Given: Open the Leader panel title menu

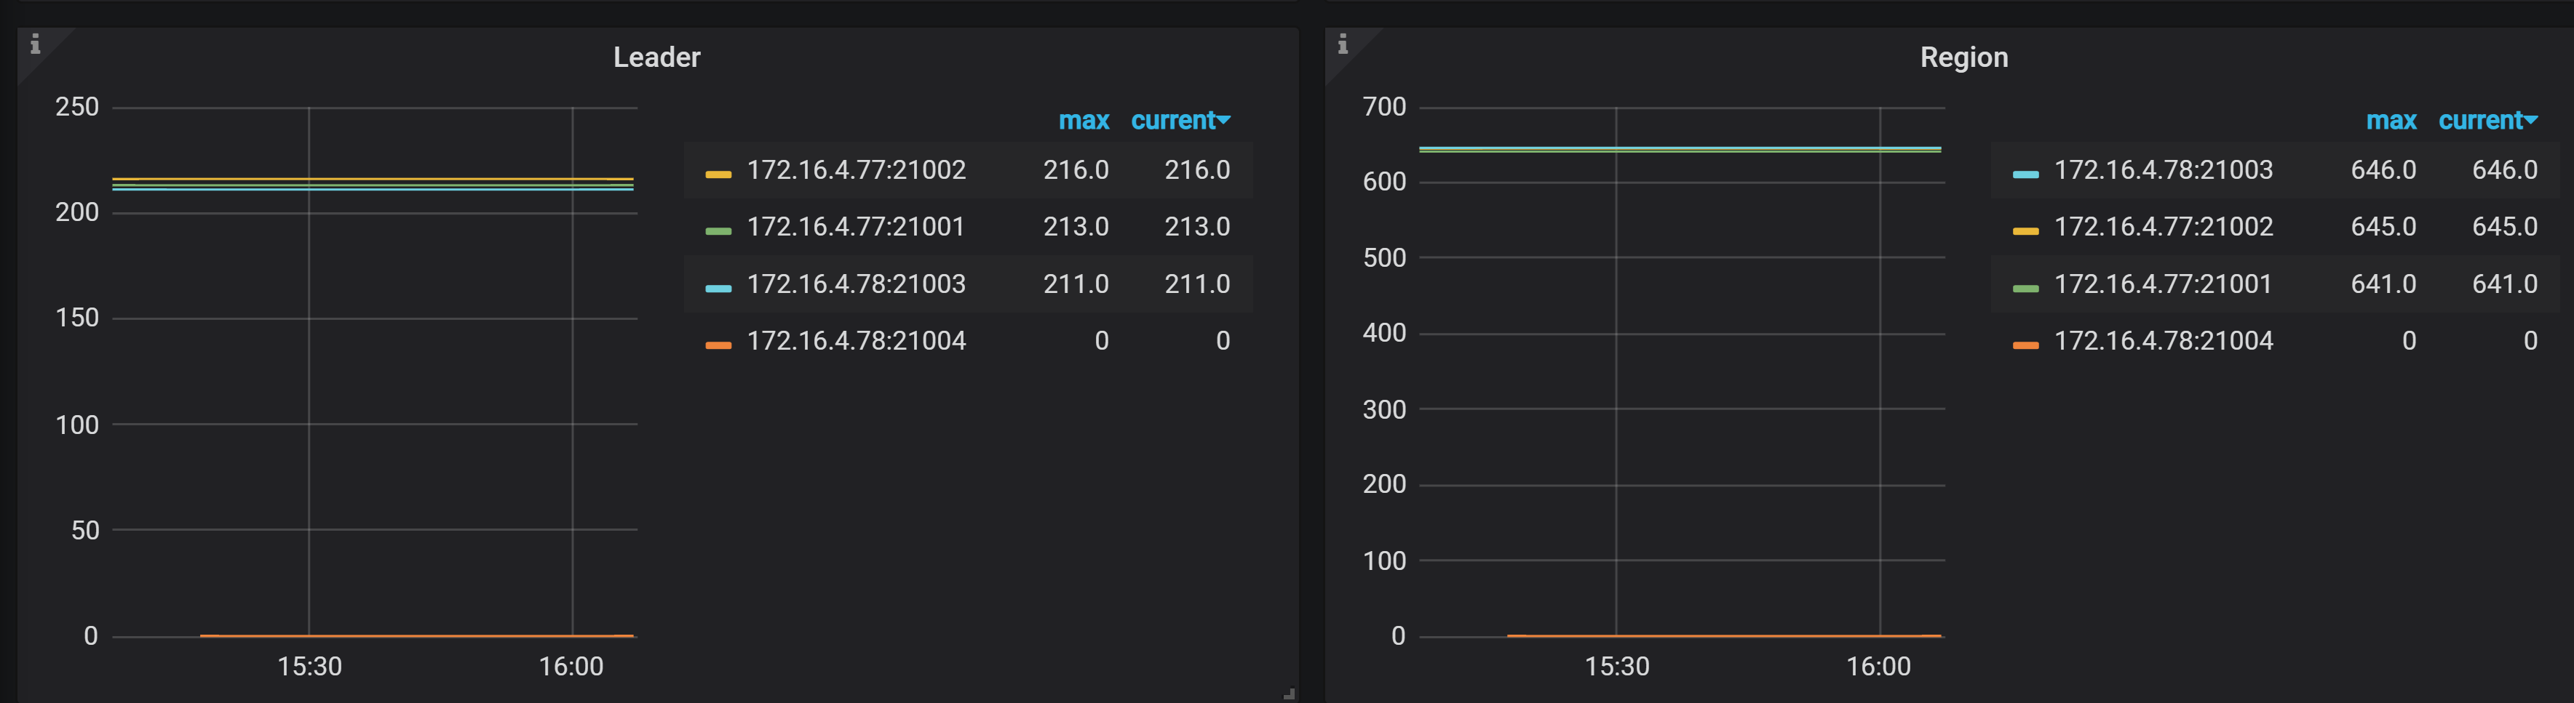Looking at the screenshot, I should point(656,57).
